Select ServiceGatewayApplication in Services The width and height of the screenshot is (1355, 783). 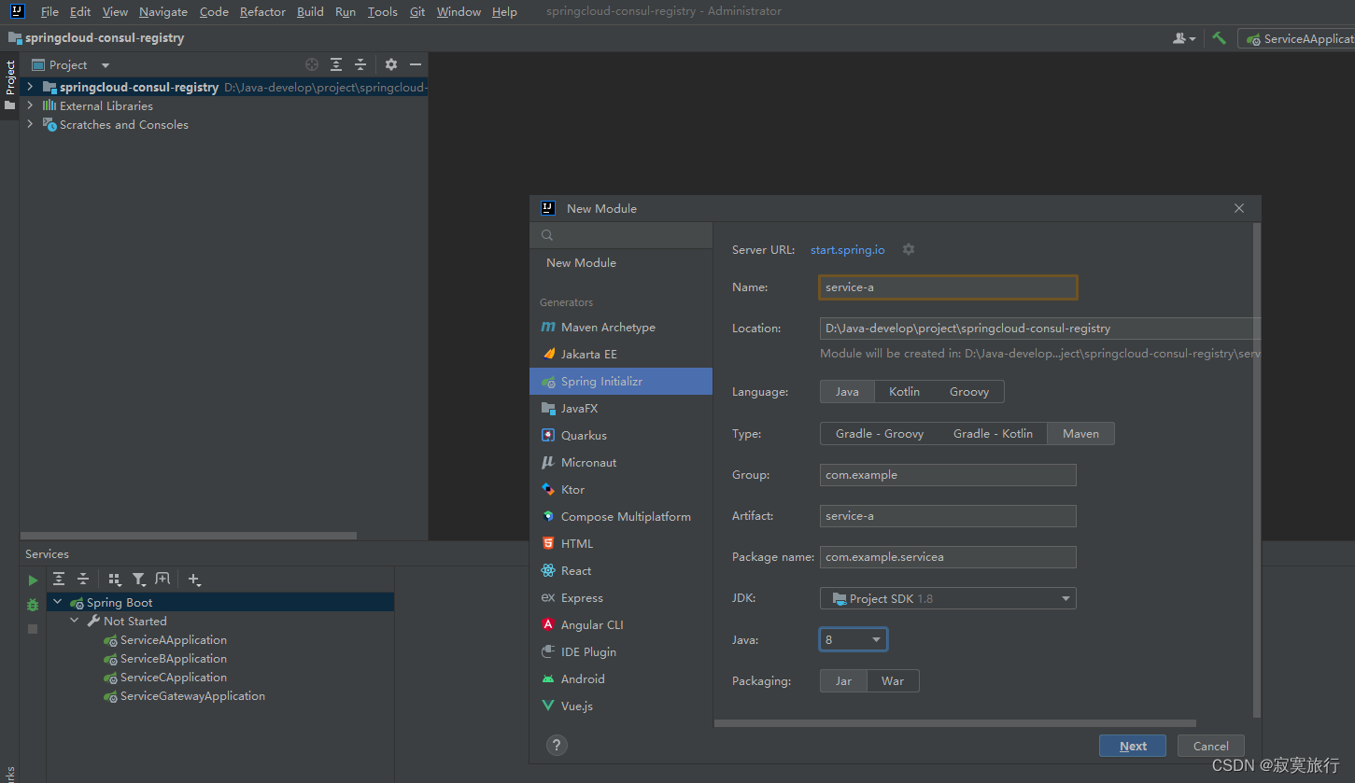192,696
